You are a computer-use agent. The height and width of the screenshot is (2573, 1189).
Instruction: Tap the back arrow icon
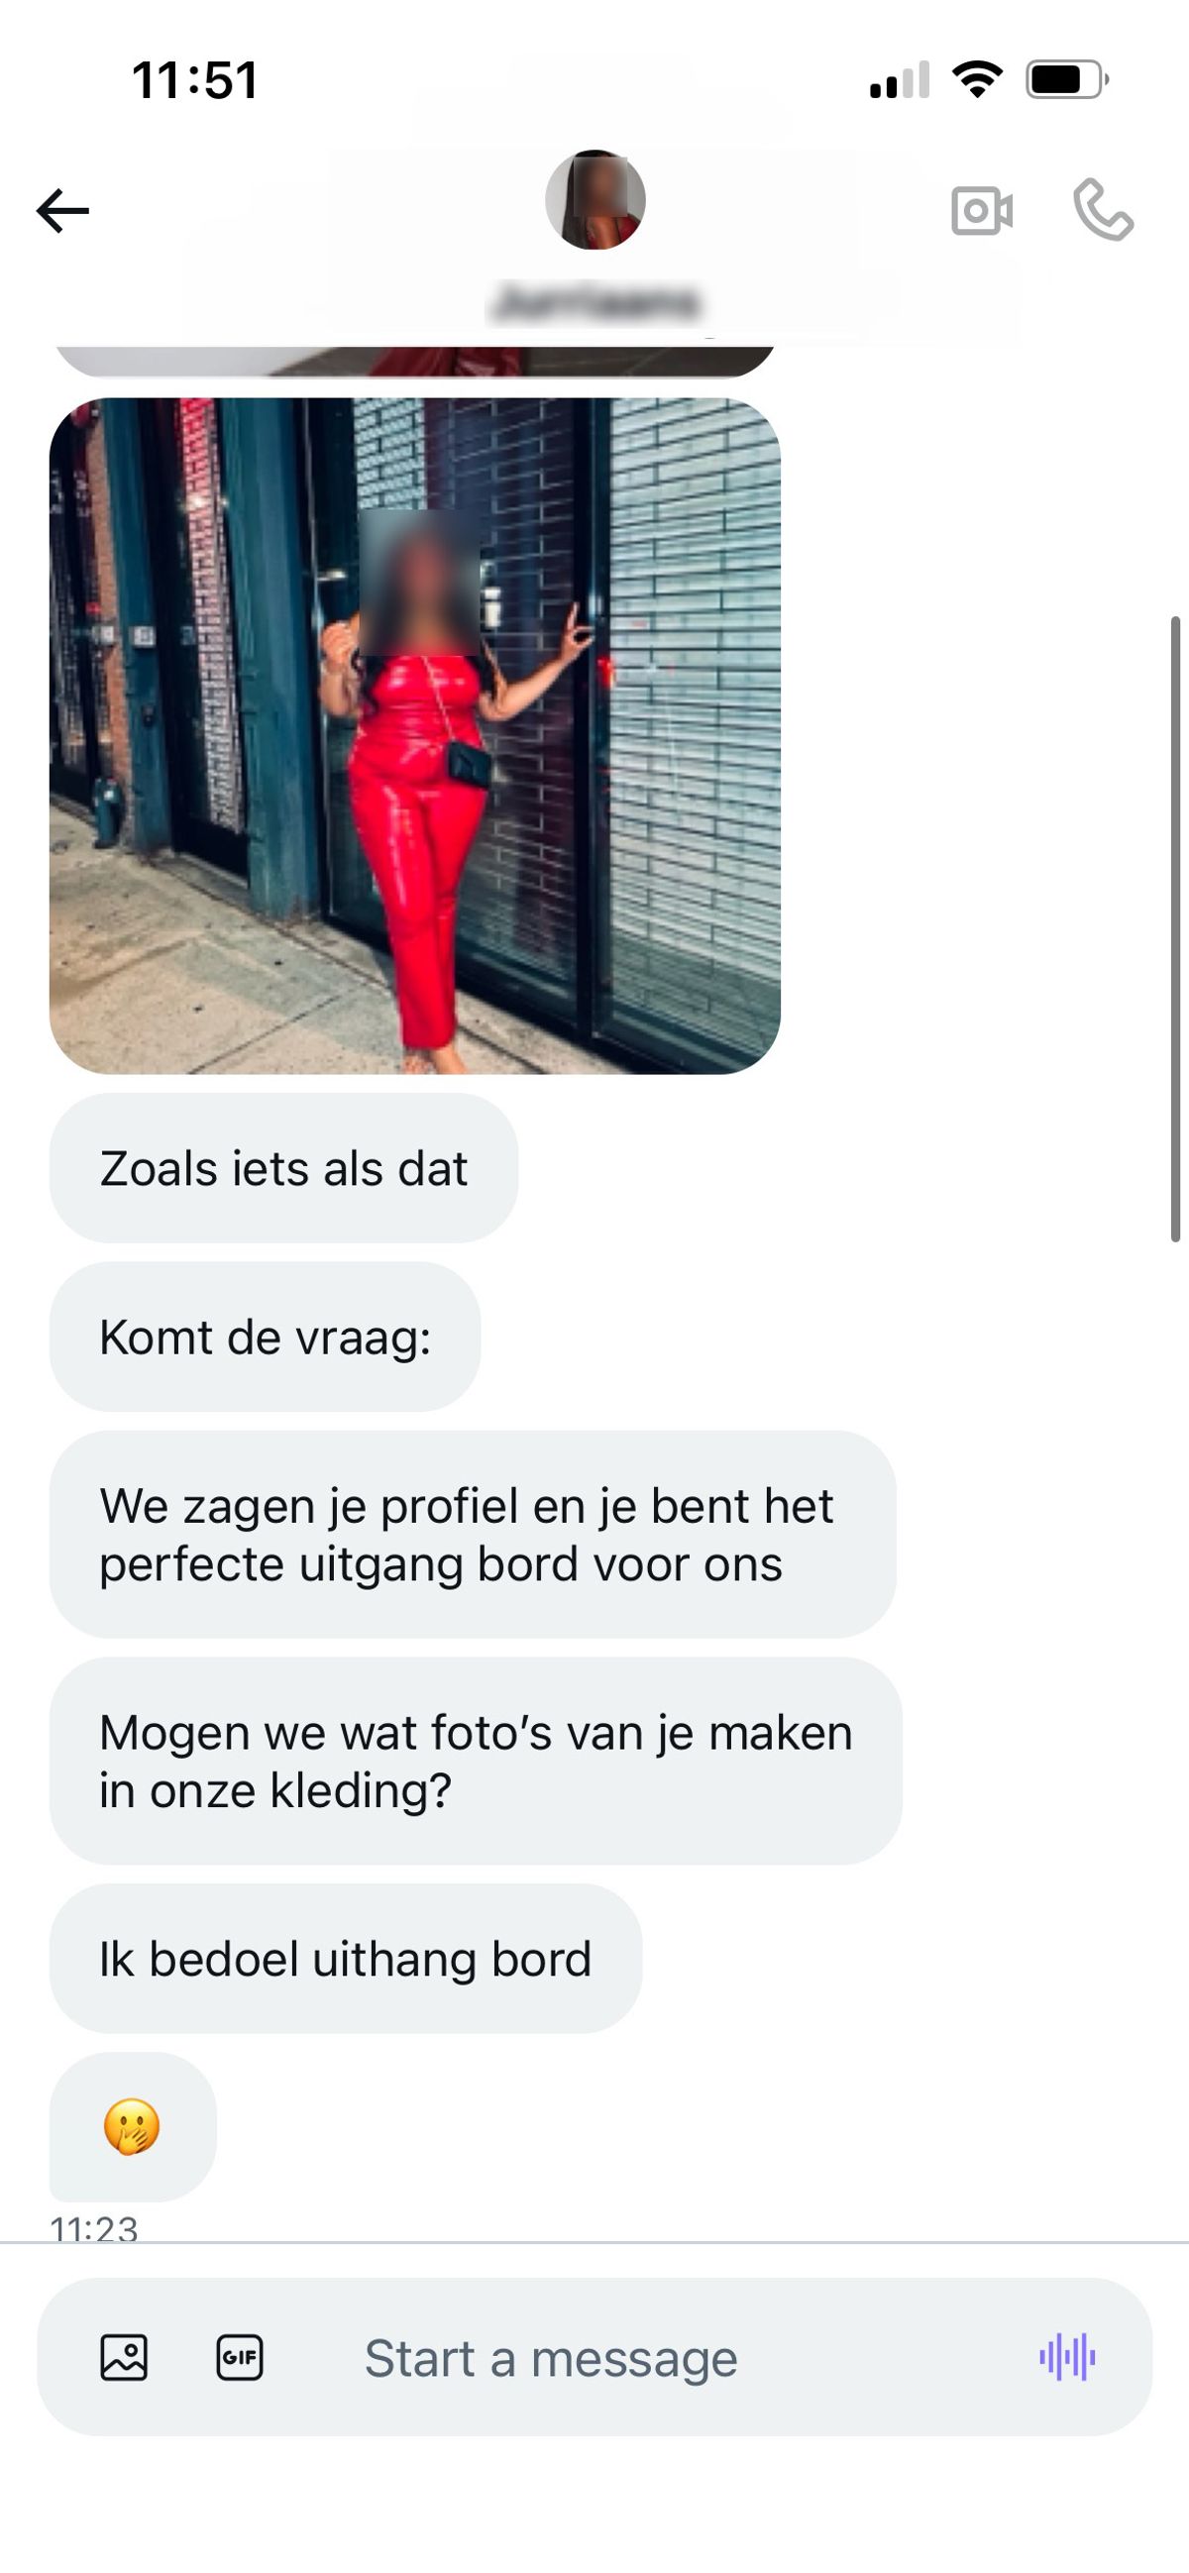pos(63,211)
